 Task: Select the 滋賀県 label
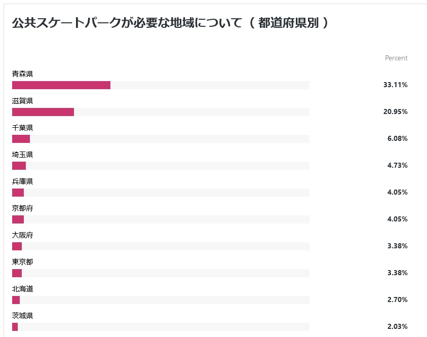23,101
